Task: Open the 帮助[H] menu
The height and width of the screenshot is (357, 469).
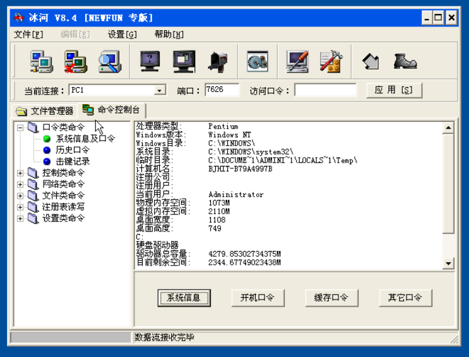Action: (169, 35)
